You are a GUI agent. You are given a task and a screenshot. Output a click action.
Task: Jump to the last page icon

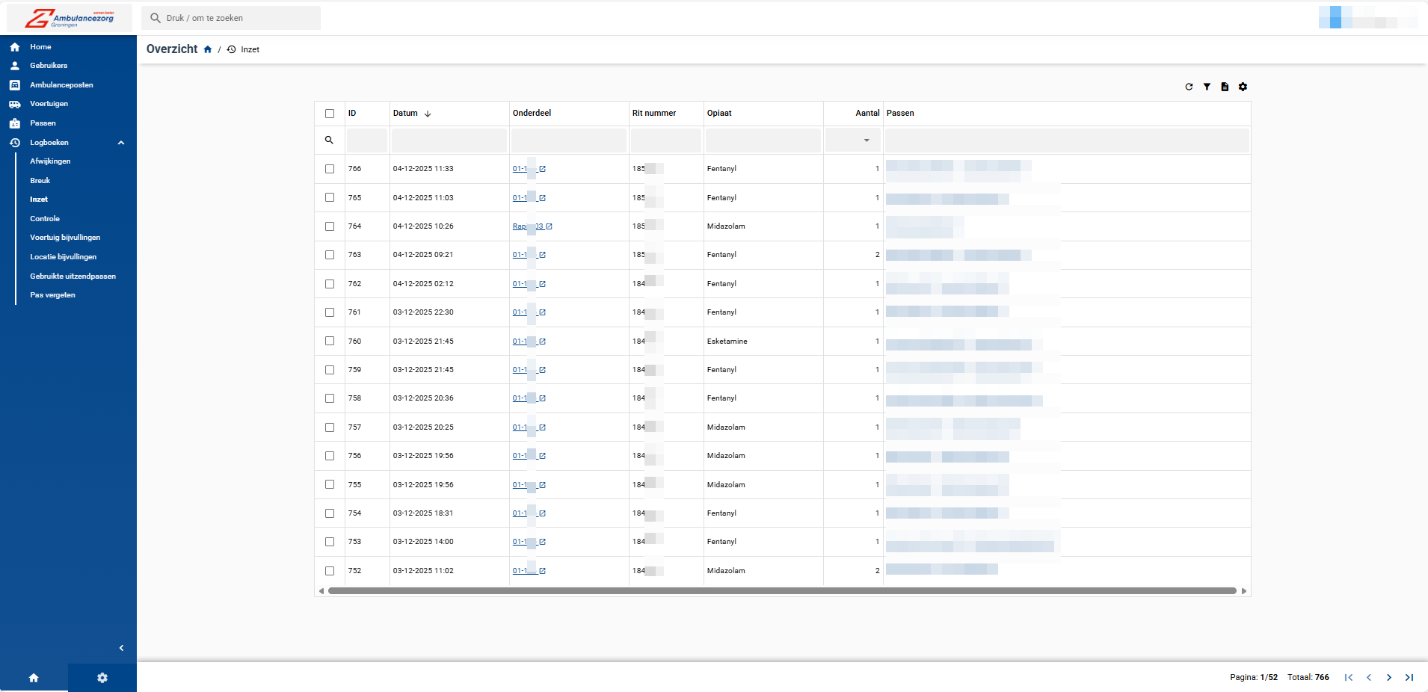(x=1409, y=677)
